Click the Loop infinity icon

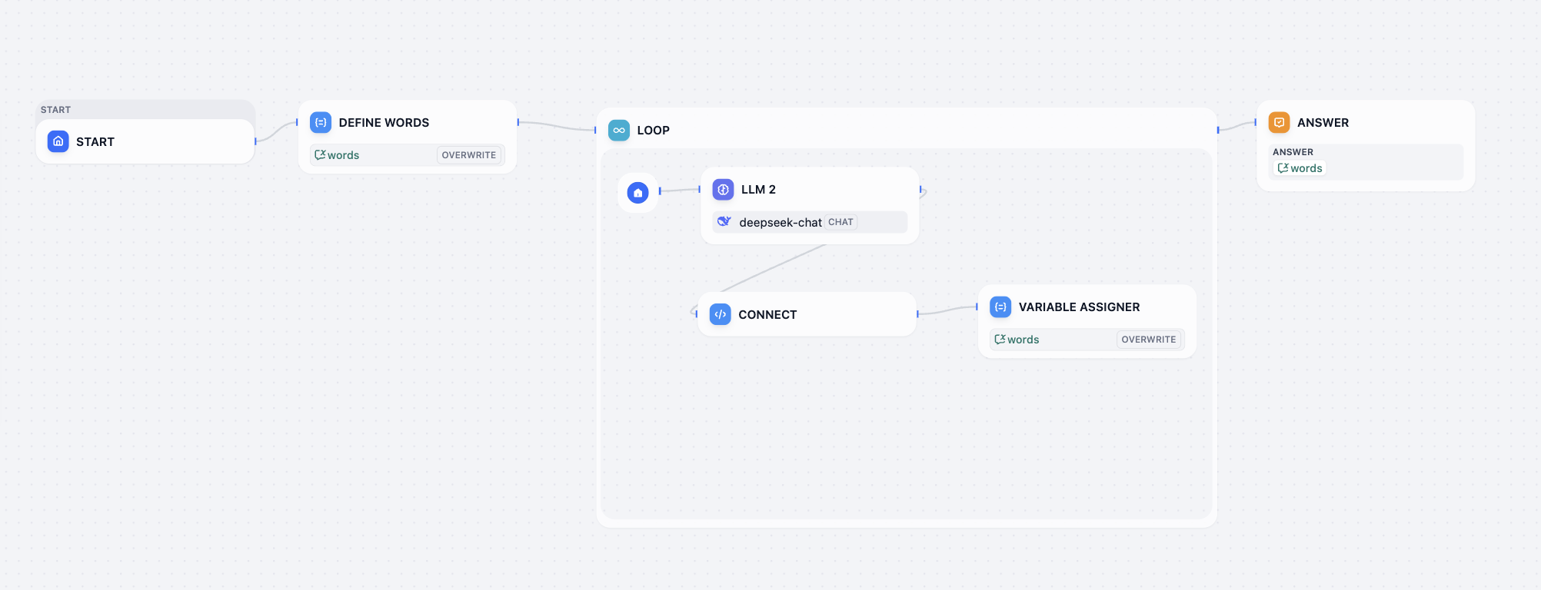point(619,131)
